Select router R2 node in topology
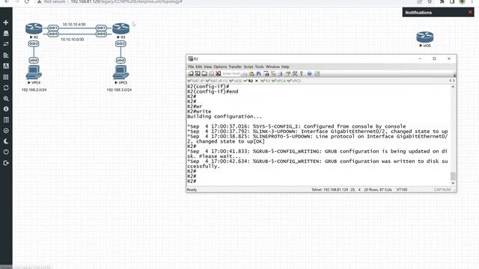The height and width of the screenshot is (269, 479). (x=34, y=28)
